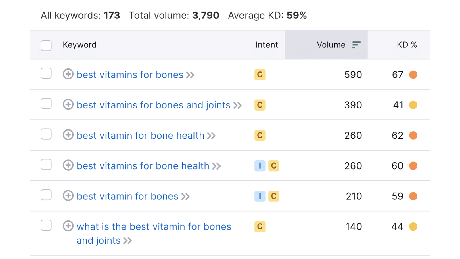The width and height of the screenshot is (460, 259).
Task: Open the Keyword column header menu
Action: coord(79,45)
